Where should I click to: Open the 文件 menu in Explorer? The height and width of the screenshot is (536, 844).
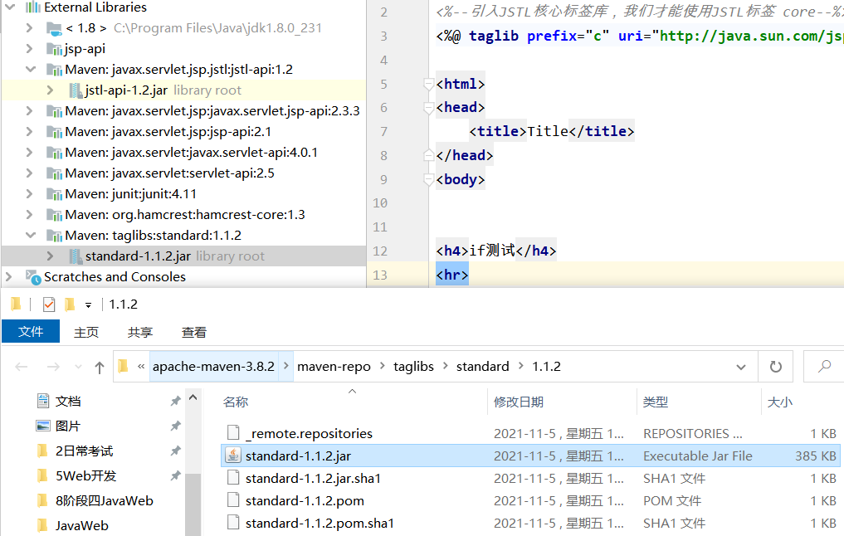click(x=31, y=331)
